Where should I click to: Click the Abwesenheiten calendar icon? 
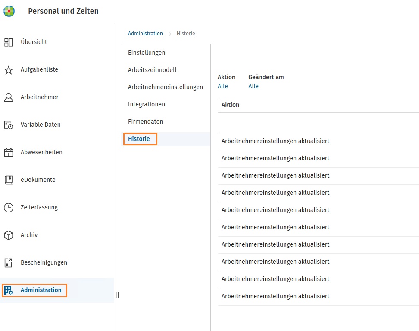click(x=9, y=153)
